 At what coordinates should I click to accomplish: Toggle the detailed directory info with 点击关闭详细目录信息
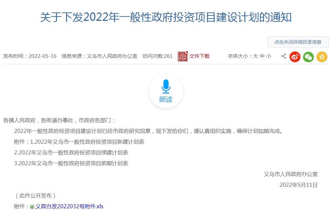click(298, 42)
